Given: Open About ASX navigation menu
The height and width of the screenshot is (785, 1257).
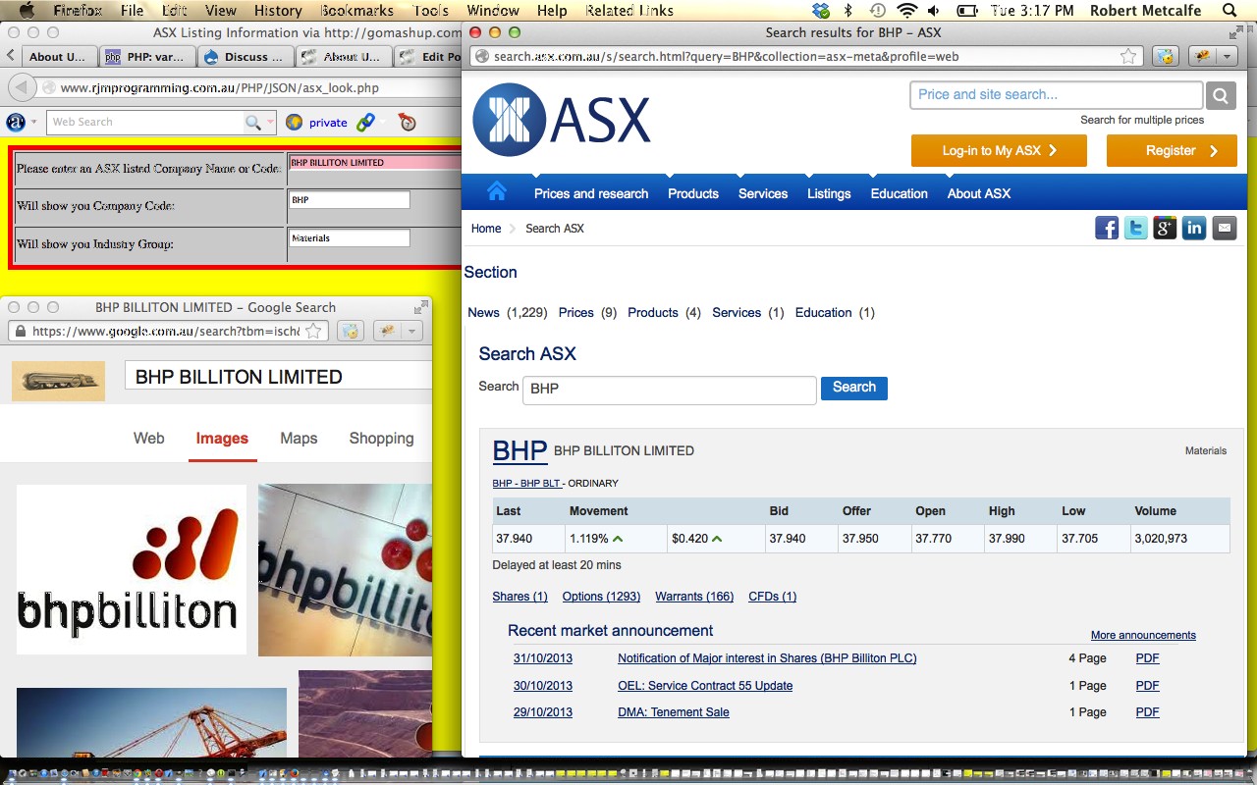Looking at the screenshot, I should (x=979, y=193).
